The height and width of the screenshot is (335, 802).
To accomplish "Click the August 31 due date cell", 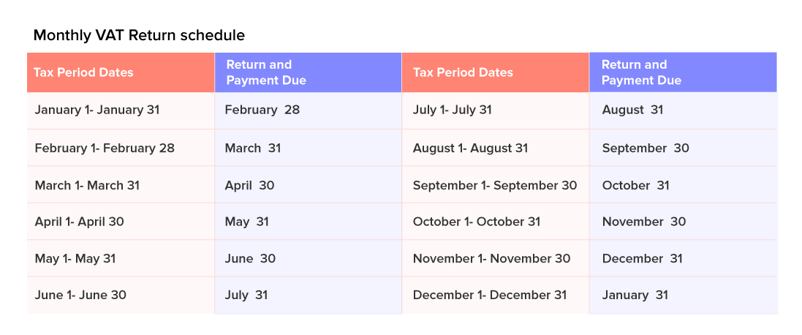I will pyautogui.click(x=633, y=110).
